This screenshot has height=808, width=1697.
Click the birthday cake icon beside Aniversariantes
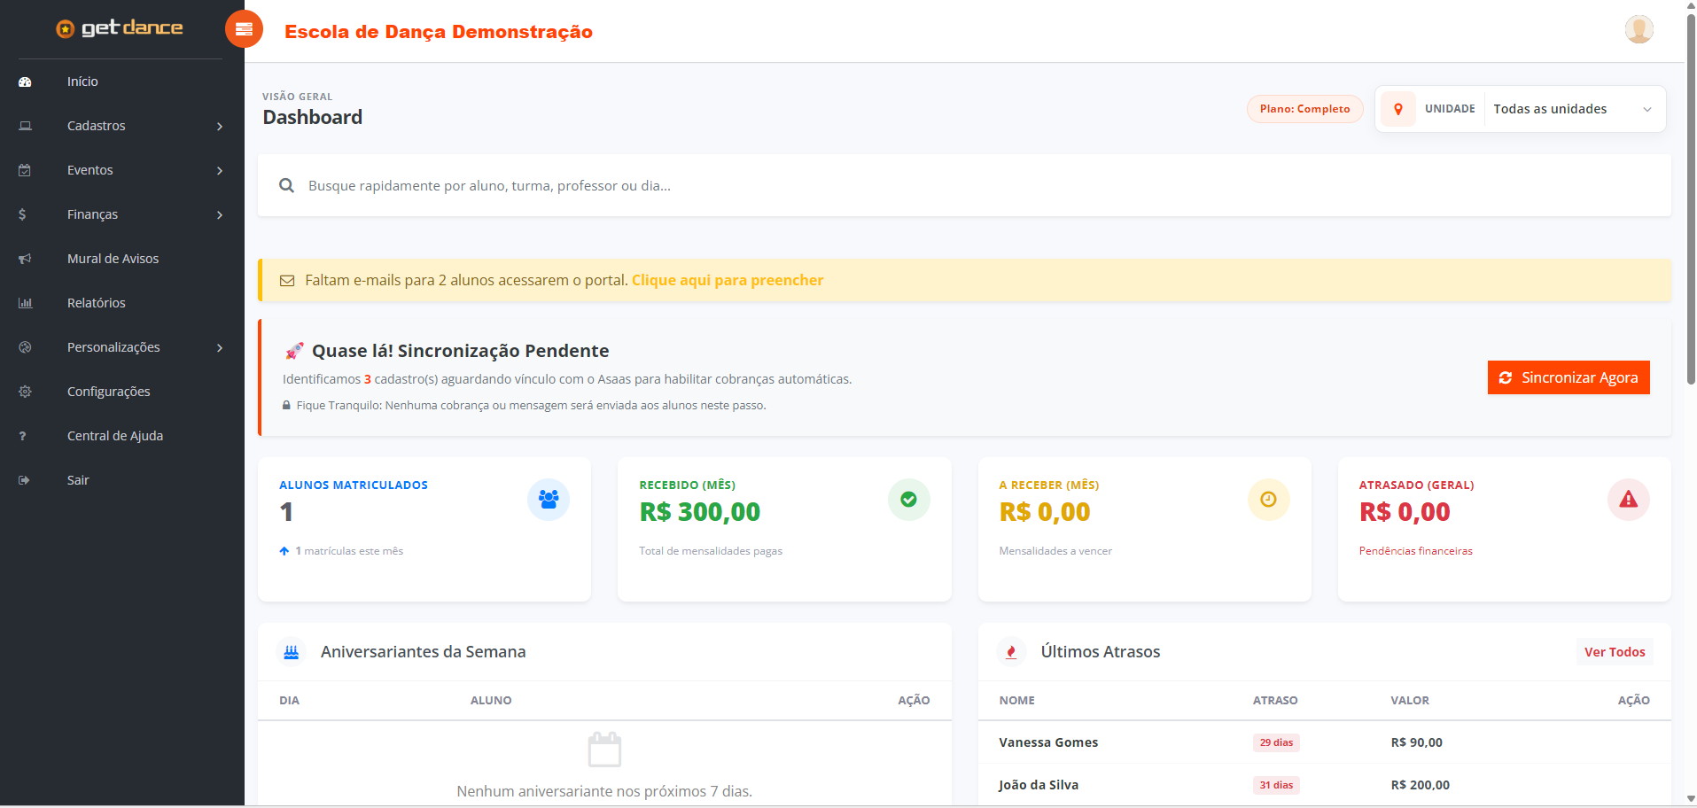[x=291, y=652]
